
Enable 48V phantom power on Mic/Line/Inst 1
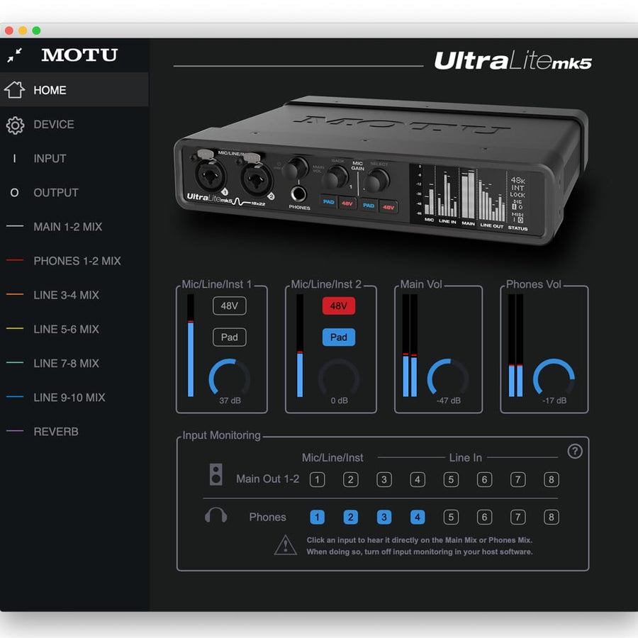230,306
